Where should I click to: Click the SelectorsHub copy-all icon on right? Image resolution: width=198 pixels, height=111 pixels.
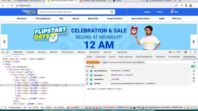(x=194, y=78)
